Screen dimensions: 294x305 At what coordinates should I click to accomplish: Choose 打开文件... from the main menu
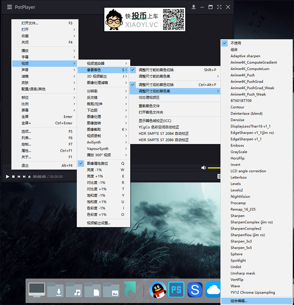(30, 23)
